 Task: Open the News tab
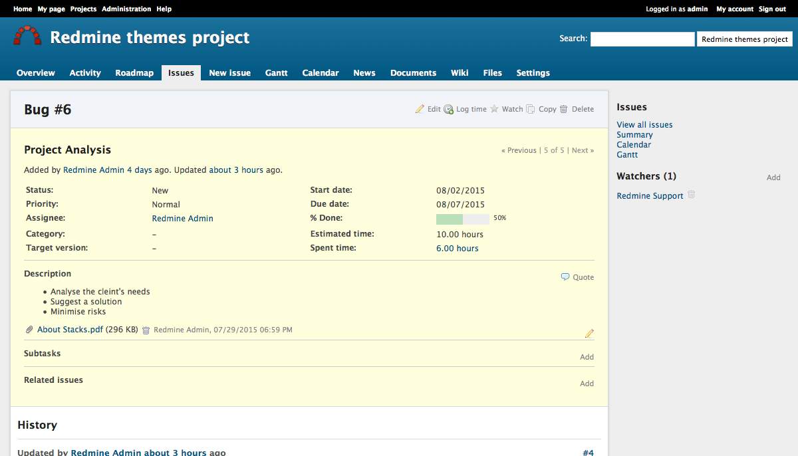coord(364,73)
